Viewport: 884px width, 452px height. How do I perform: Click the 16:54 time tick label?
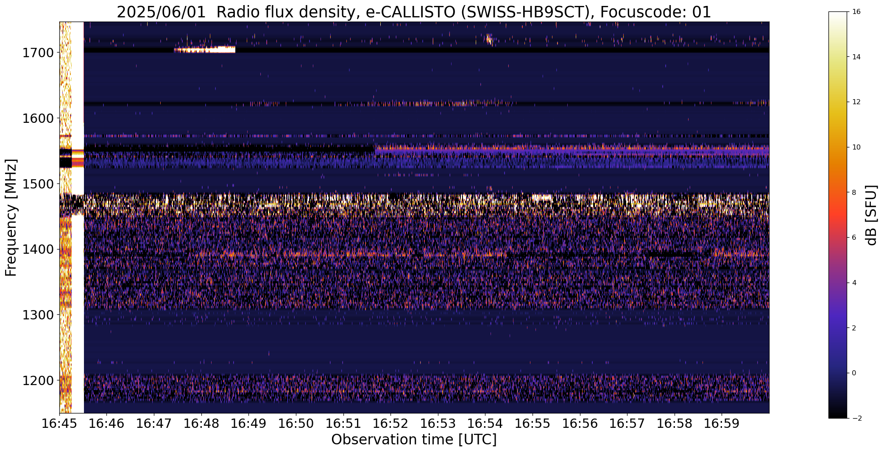(485, 424)
